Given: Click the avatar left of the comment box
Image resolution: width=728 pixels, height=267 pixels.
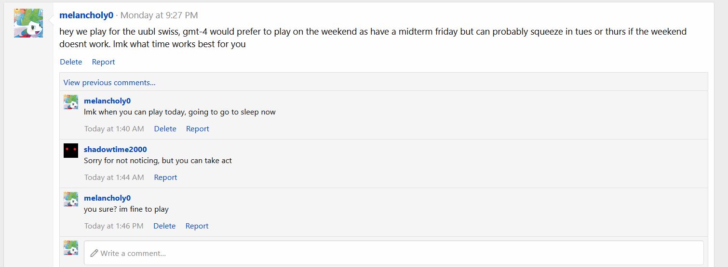Looking at the screenshot, I should 71,248.
